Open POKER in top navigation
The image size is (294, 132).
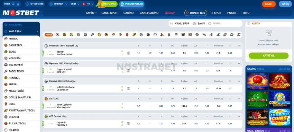232,13
